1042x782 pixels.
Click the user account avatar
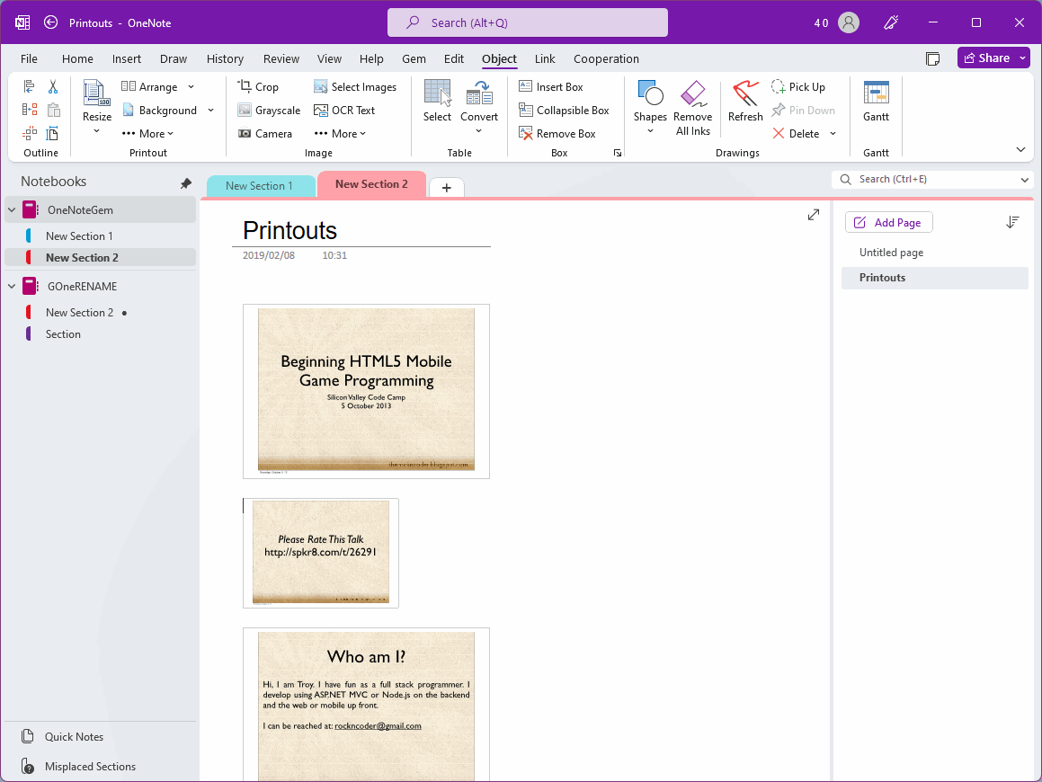(849, 22)
